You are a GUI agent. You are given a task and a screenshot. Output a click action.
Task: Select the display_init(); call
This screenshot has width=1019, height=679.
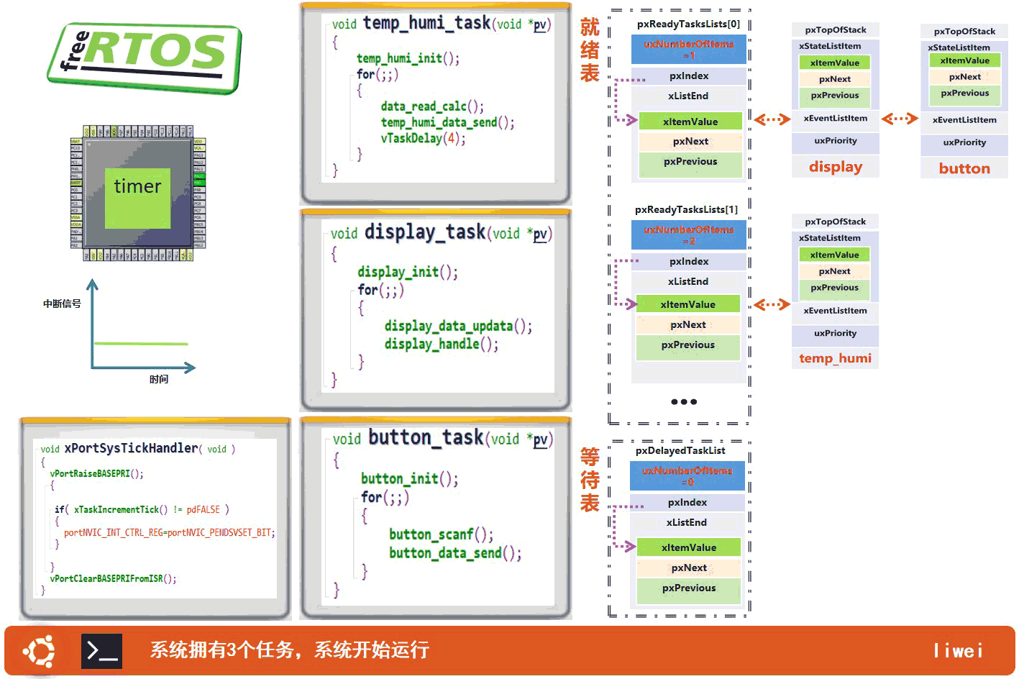pyautogui.click(x=408, y=272)
